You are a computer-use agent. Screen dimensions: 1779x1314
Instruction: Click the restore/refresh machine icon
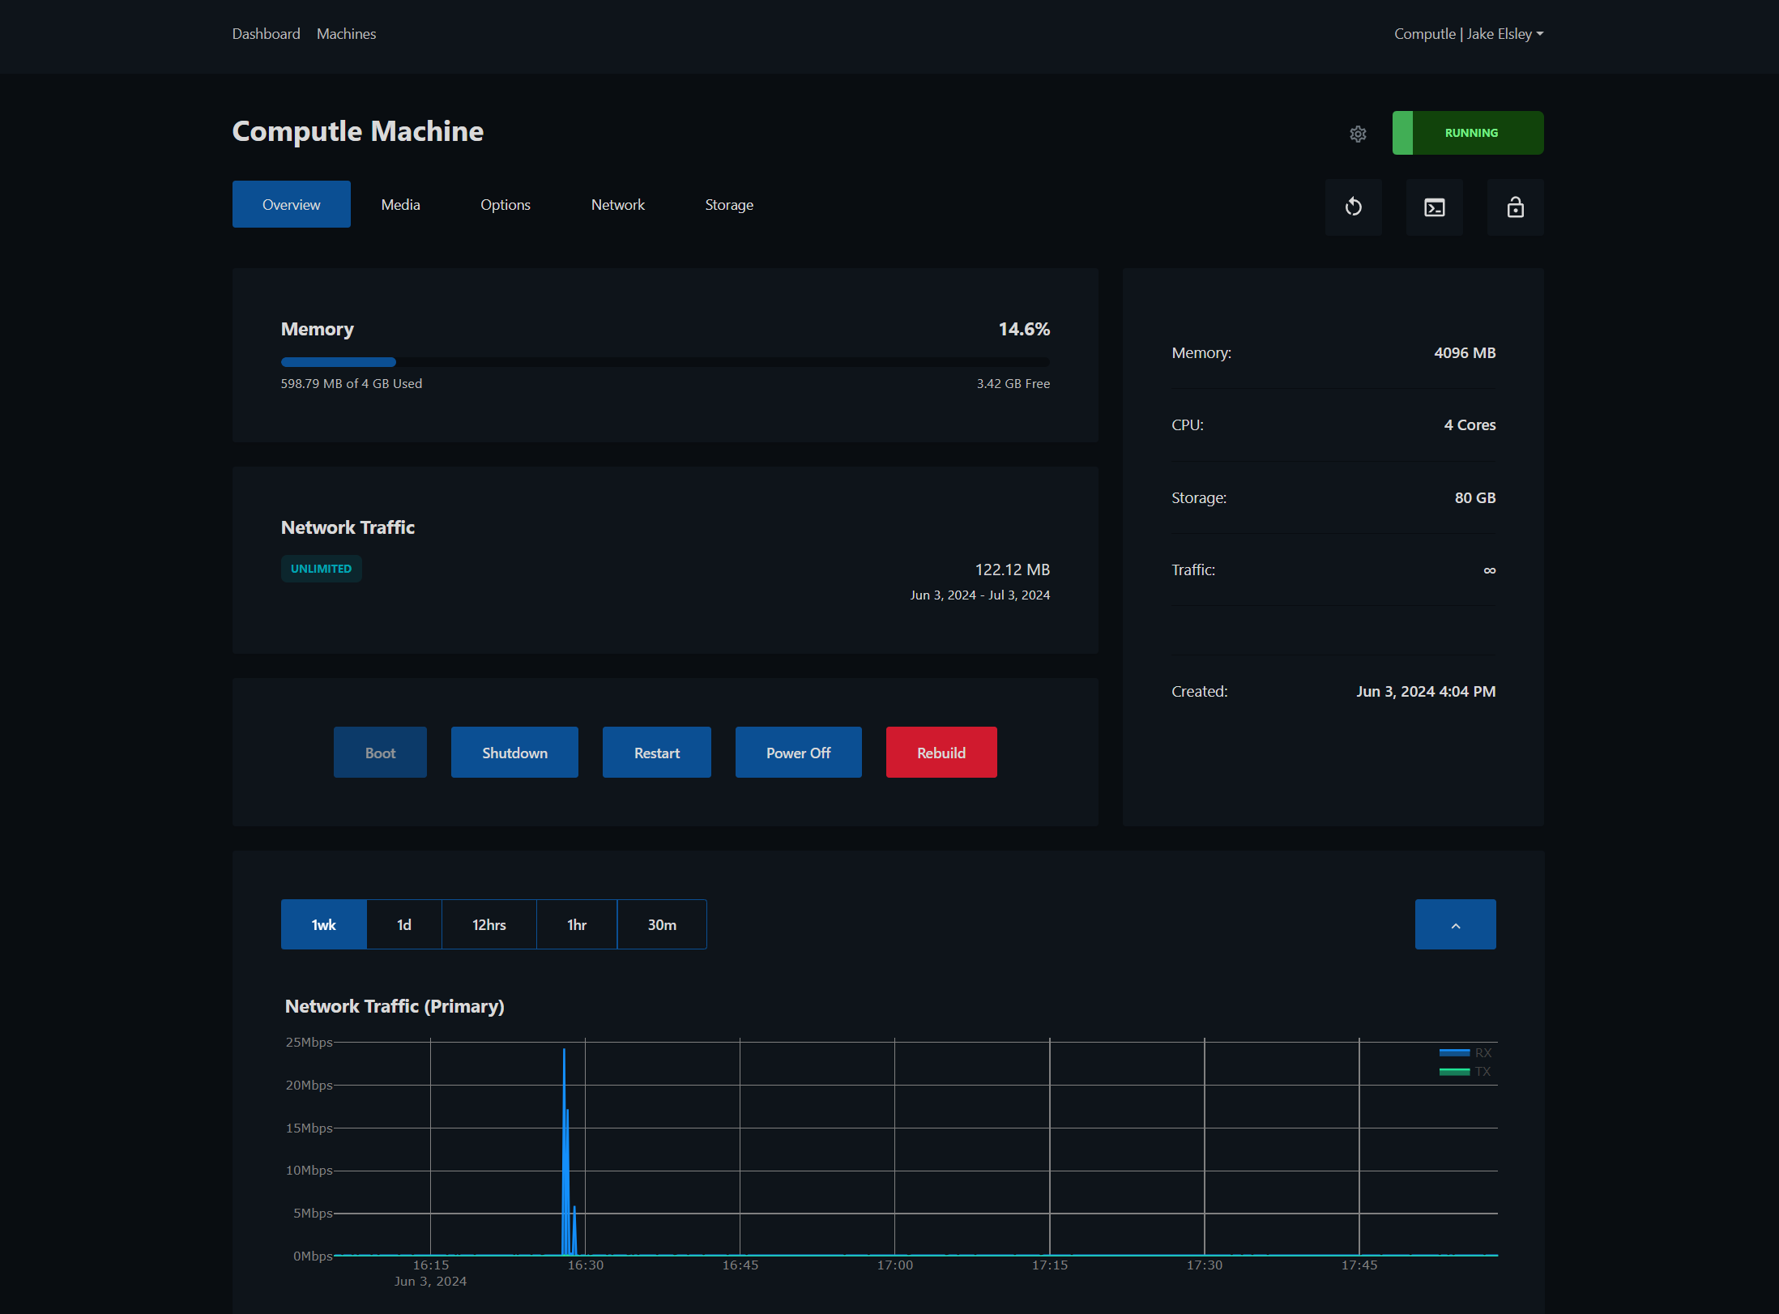click(1353, 207)
